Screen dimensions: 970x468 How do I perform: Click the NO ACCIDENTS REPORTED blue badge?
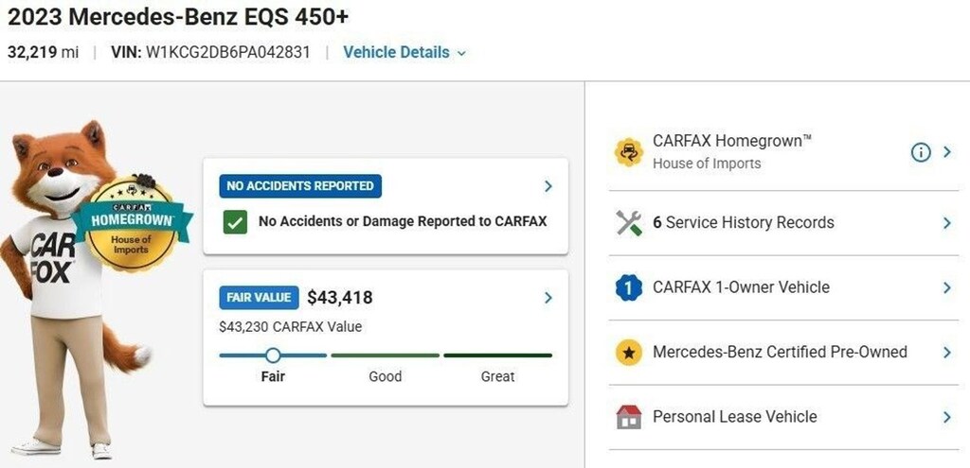[x=300, y=186]
